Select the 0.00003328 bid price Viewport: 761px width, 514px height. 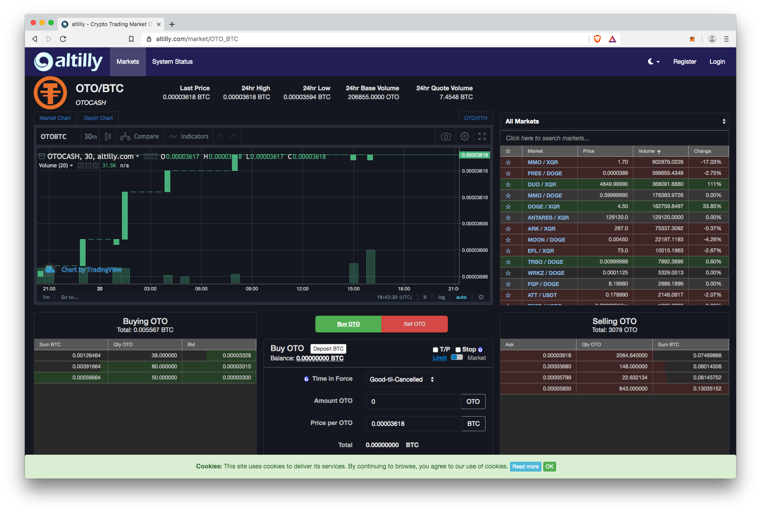click(236, 356)
